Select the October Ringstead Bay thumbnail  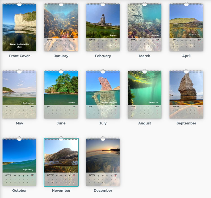(x=19, y=162)
